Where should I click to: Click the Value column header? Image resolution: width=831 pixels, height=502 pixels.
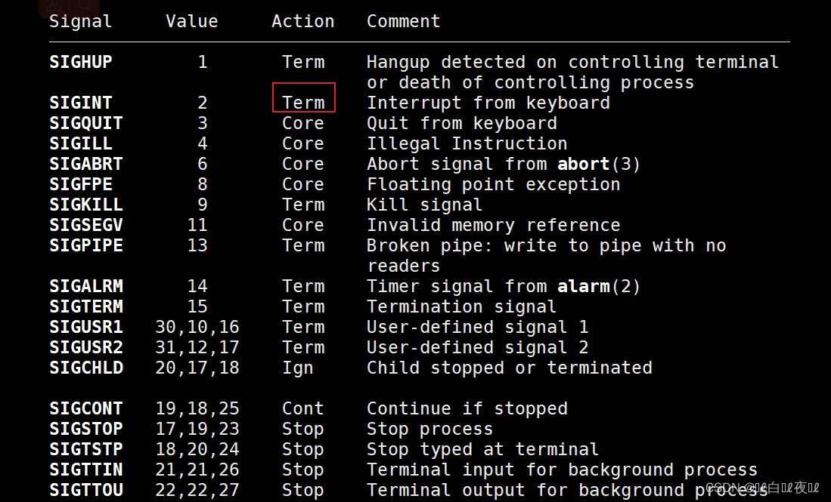point(191,21)
